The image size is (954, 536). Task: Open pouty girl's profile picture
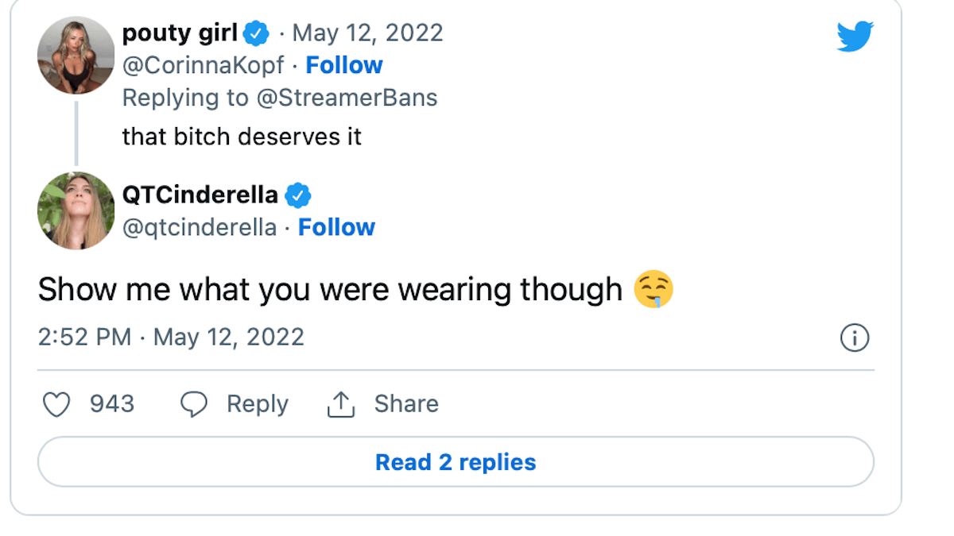tap(76, 55)
